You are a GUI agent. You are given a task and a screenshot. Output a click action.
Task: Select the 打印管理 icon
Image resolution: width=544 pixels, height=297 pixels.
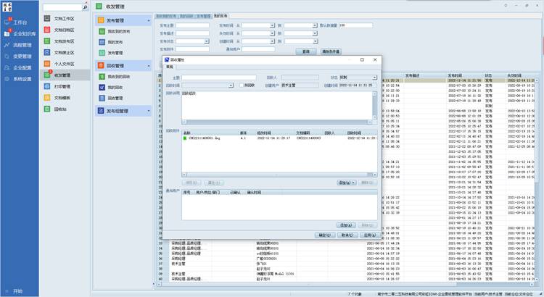pos(48,85)
